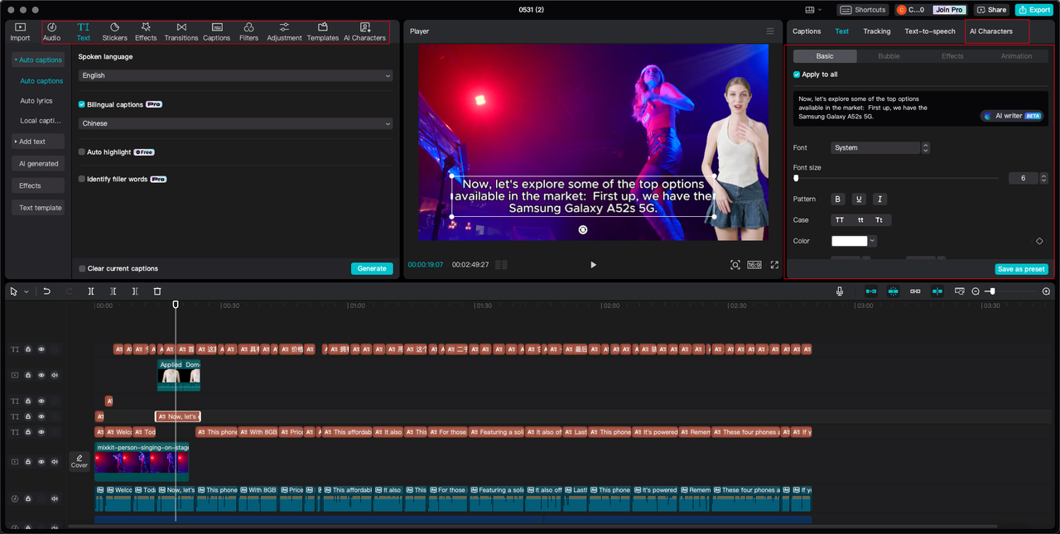This screenshot has width=1060, height=534.
Task: Click the delete clip trash icon
Action: (157, 291)
